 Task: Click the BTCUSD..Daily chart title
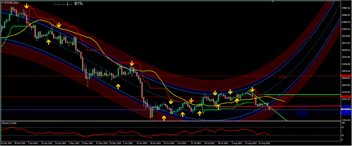[x=11, y=2]
